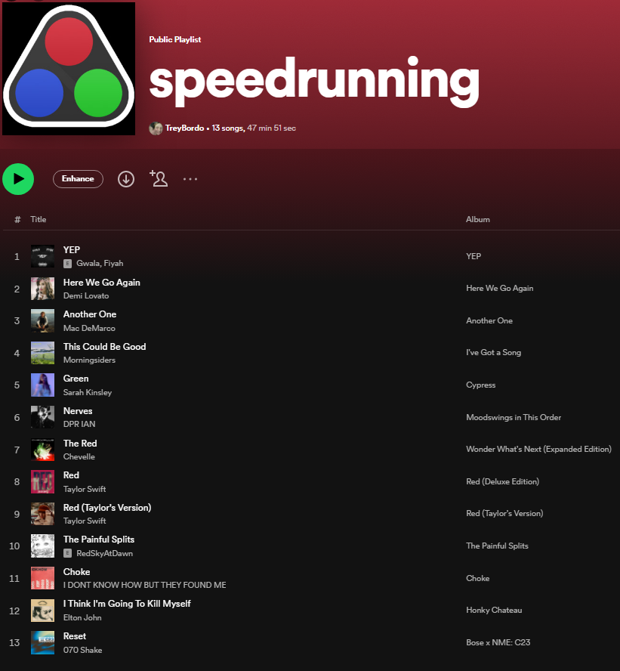This screenshot has height=671, width=620.
Task: Invite collaborators with the add-user icon
Action: click(159, 178)
